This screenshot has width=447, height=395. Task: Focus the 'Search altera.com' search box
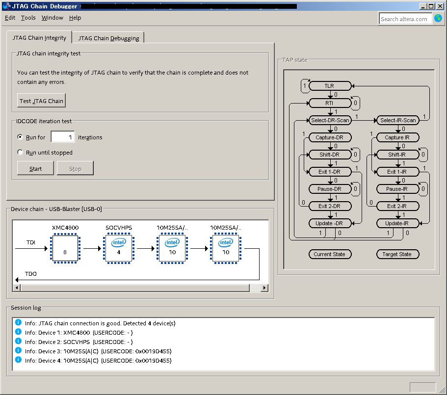[405, 19]
